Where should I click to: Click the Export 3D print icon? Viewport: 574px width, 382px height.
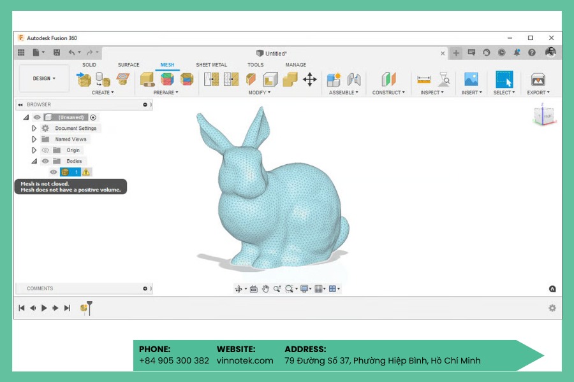pos(538,80)
